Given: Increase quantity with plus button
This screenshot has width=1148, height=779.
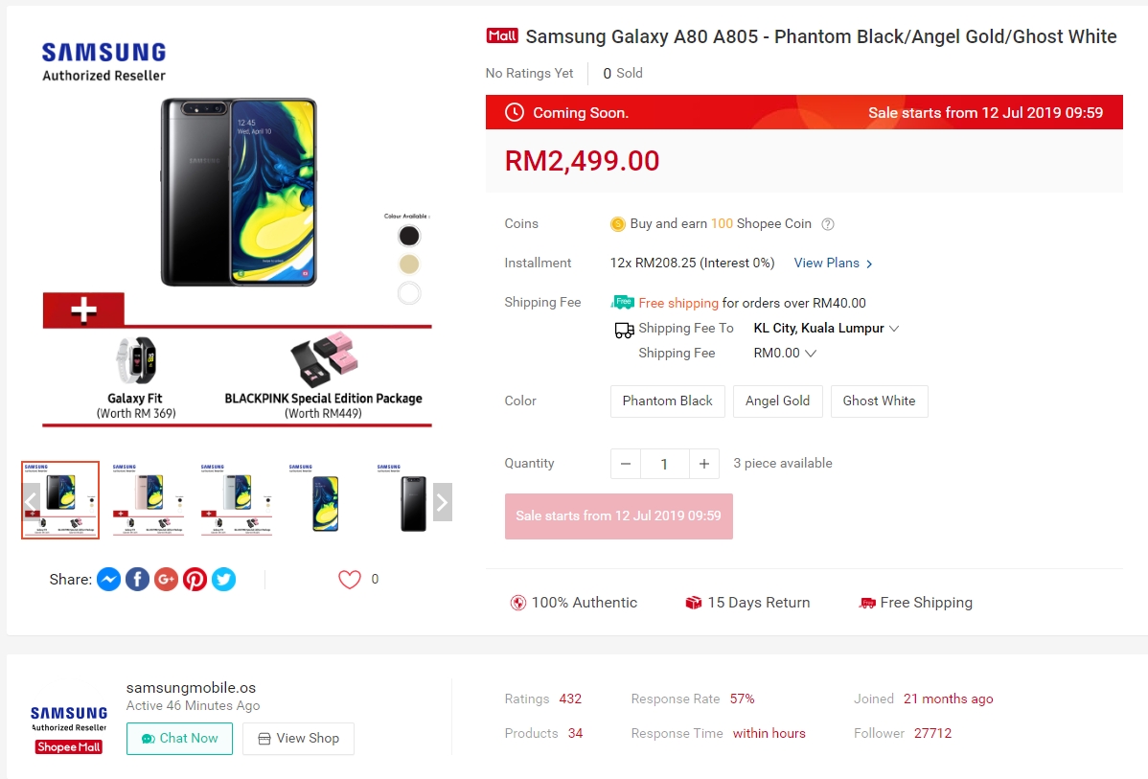Looking at the screenshot, I should [703, 464].
